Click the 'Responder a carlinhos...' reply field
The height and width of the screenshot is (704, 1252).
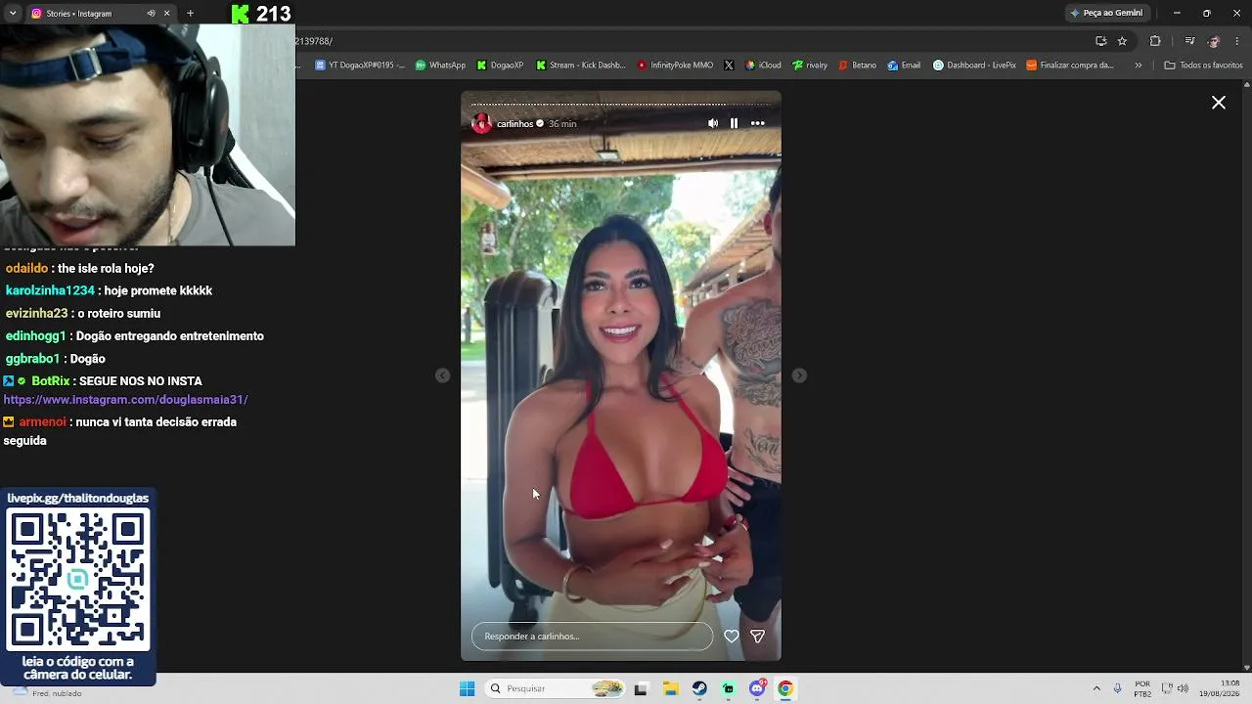point(592,637)
